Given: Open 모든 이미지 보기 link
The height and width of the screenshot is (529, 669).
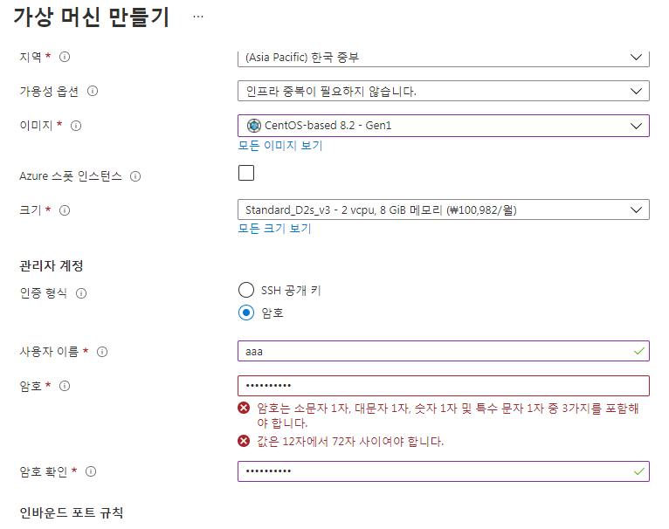Looking at the screenshot, I should [279, 146].
